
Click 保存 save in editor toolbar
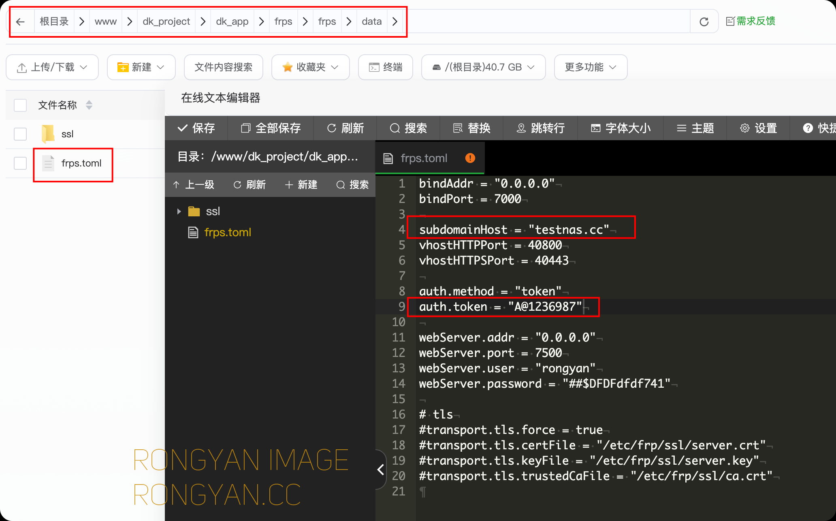click(196, 128)
